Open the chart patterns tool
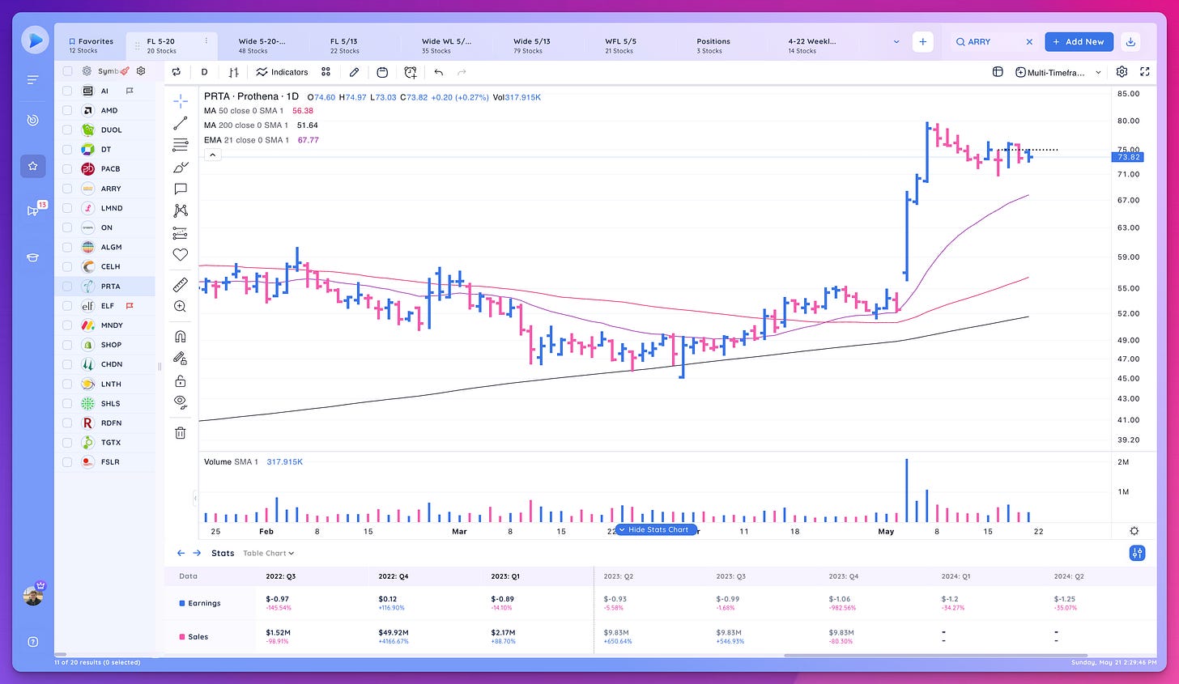Viewport: 1179px width, 684px height. tap(181, 210)
